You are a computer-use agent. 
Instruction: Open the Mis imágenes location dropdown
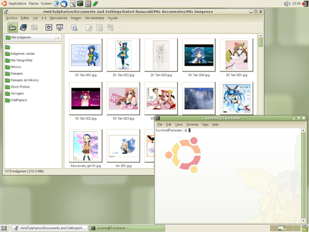point(33,37)
